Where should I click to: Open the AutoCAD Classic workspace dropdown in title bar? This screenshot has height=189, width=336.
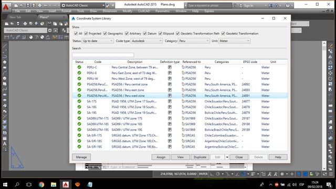(83, 5)
